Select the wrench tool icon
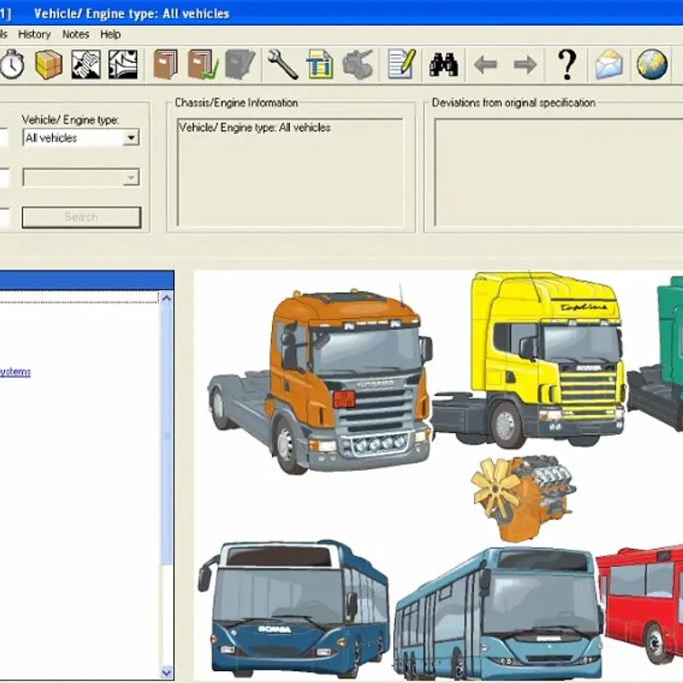The image size is (683, 683). pos(283,65)
